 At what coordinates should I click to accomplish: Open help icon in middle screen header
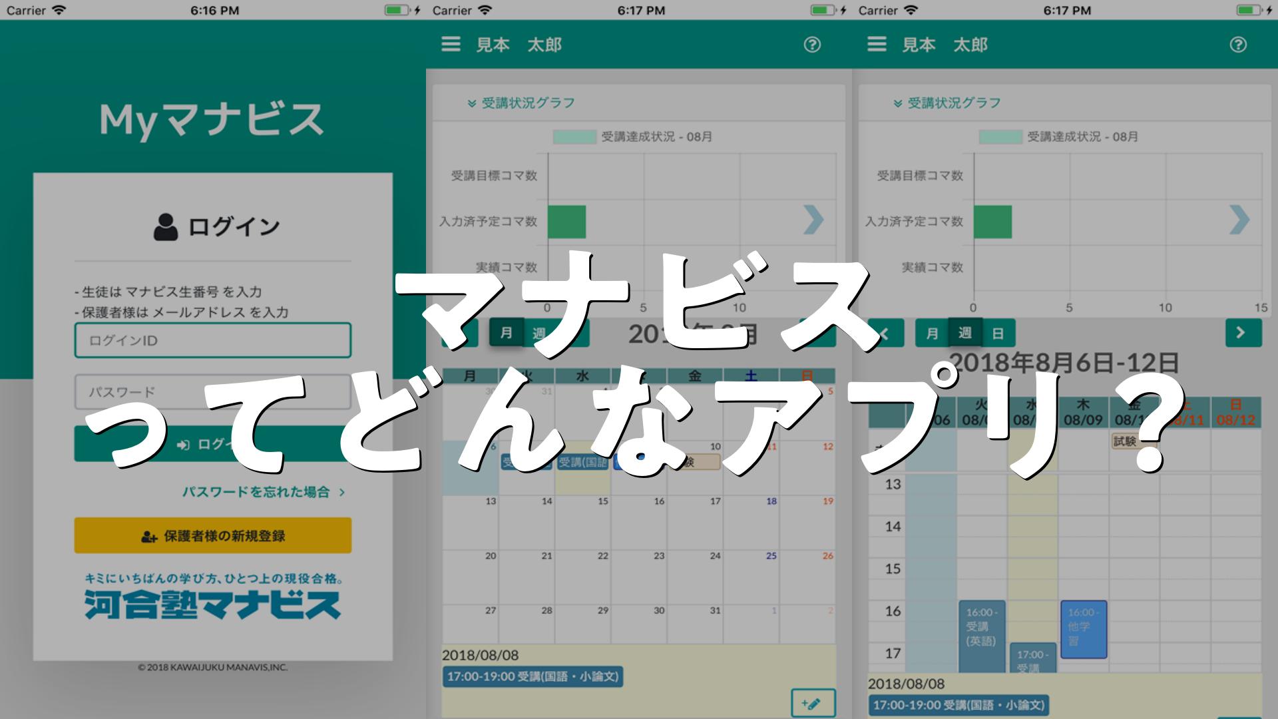point(812,45)
